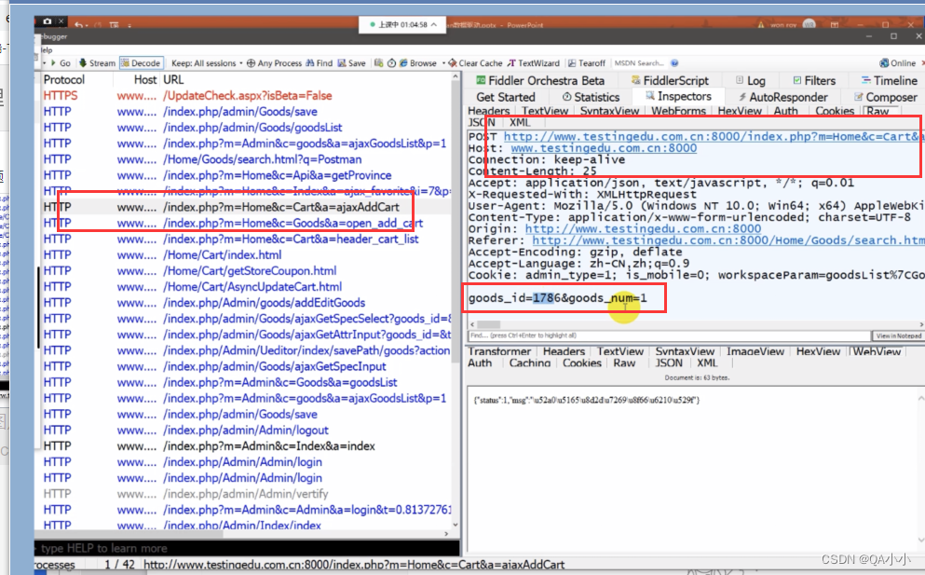This screenshot has width=925, height=575.
Task: Focus the MSDN Search box
Action: (x=639, y=63)
